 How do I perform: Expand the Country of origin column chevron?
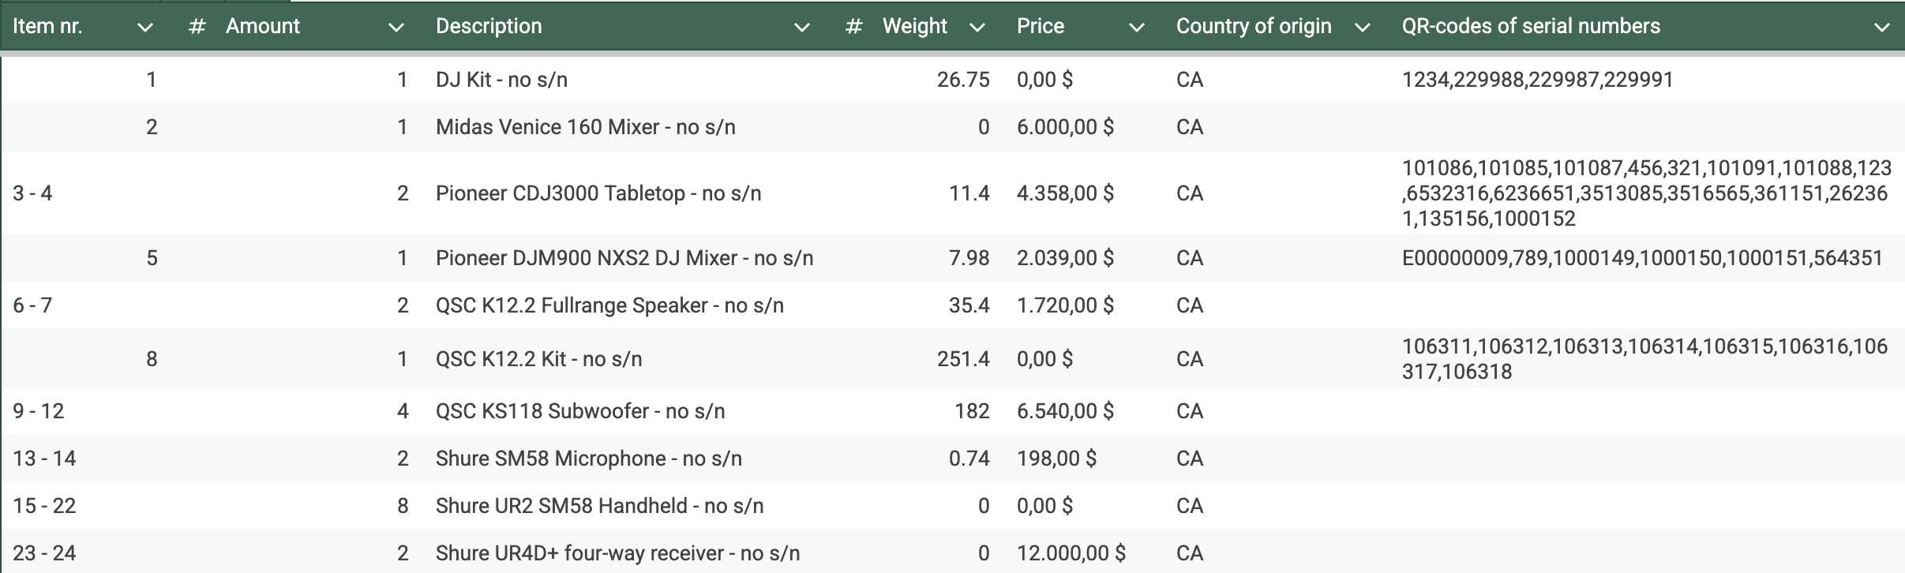coord(1362,28)
